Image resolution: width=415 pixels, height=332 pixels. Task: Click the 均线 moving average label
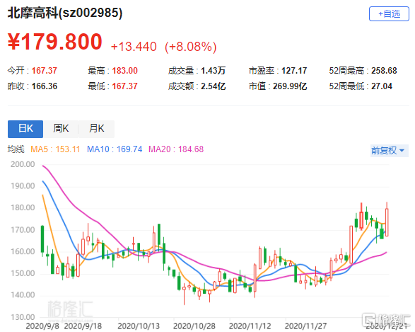[x=16, y=149]
